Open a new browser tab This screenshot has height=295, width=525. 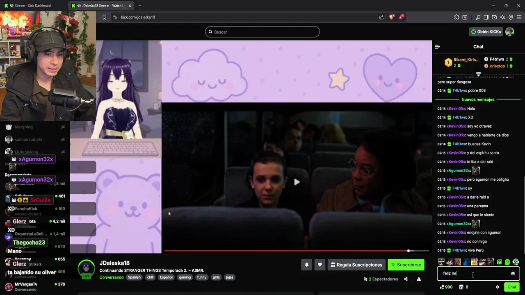140,6
